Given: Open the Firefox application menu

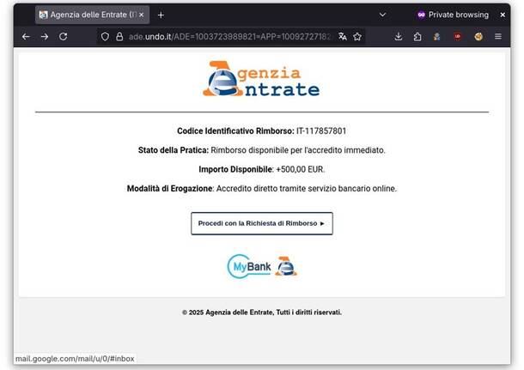Looking at the screenshot, I should pos(498,36).
